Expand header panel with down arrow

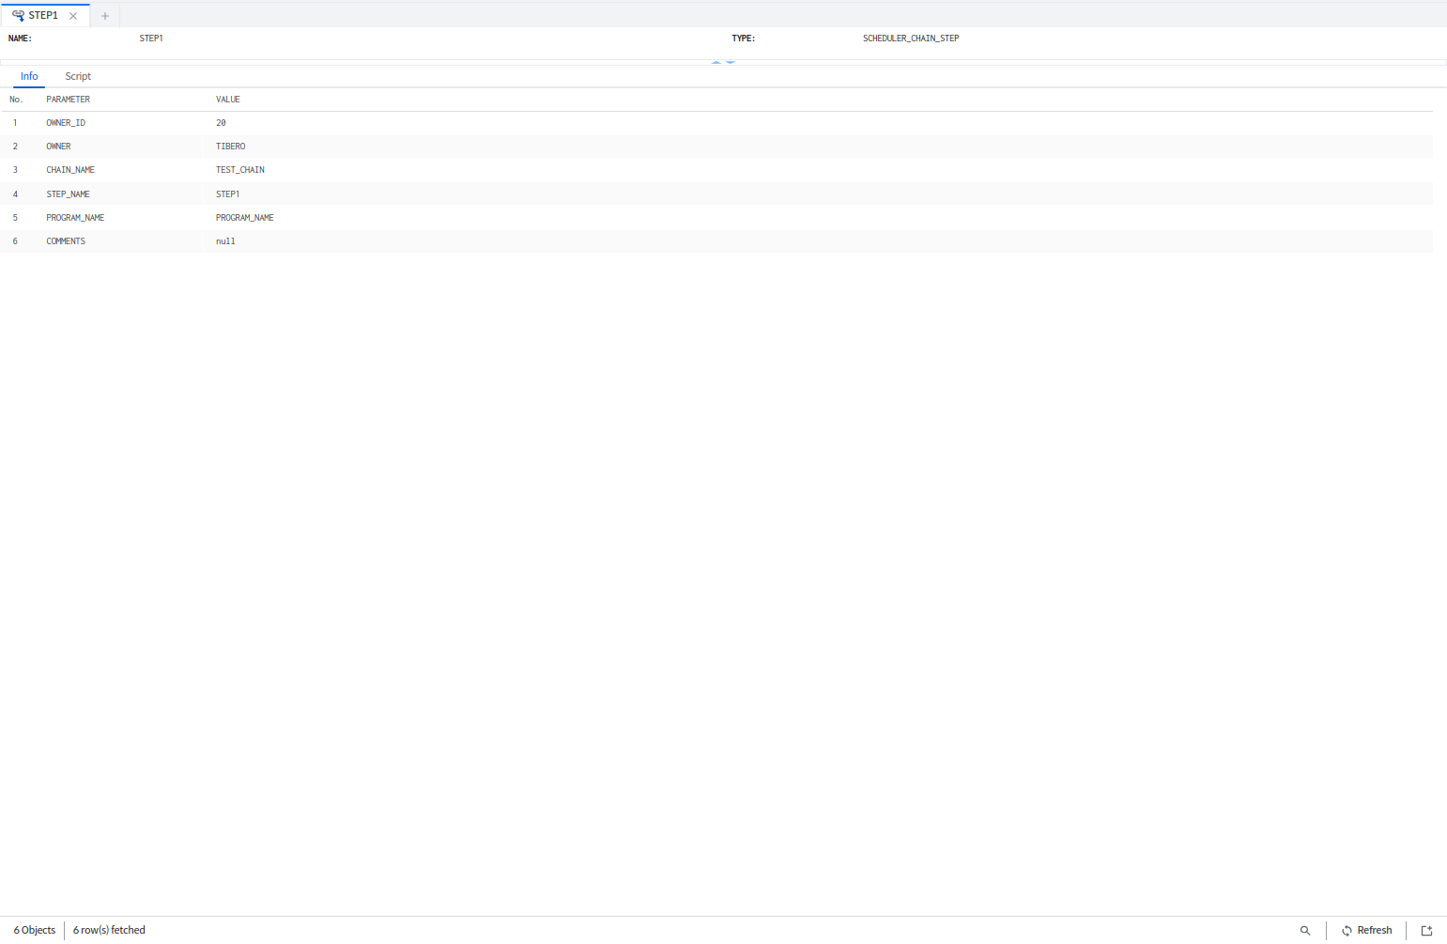coord(731,62)
